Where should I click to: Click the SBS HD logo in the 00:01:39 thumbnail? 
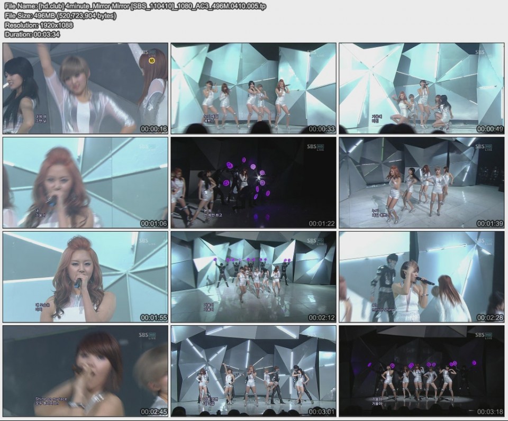pos(483,145)
